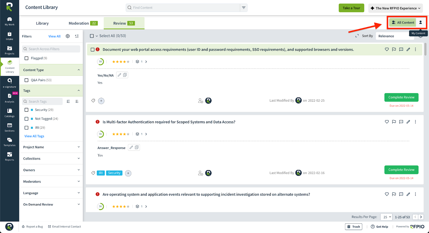The height and width of the screenshot is (233, 429).
Task: Add tag to web portal question
Action: click(x=101, y=101)
